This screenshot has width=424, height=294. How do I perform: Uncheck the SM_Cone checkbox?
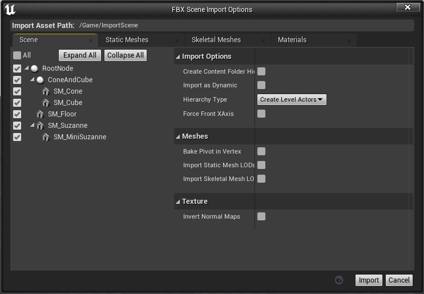pyautogui.click(x=17, y=91)
